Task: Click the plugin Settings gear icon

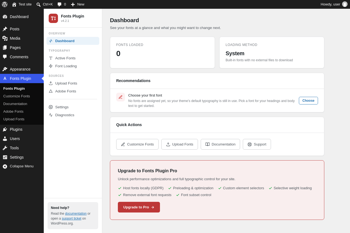Action: (51, 107)
